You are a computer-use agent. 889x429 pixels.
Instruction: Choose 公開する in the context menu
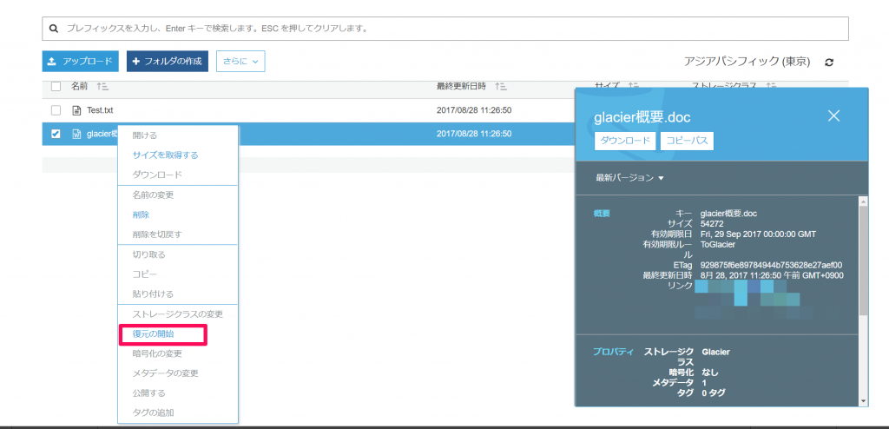click(x=148, y=393)
